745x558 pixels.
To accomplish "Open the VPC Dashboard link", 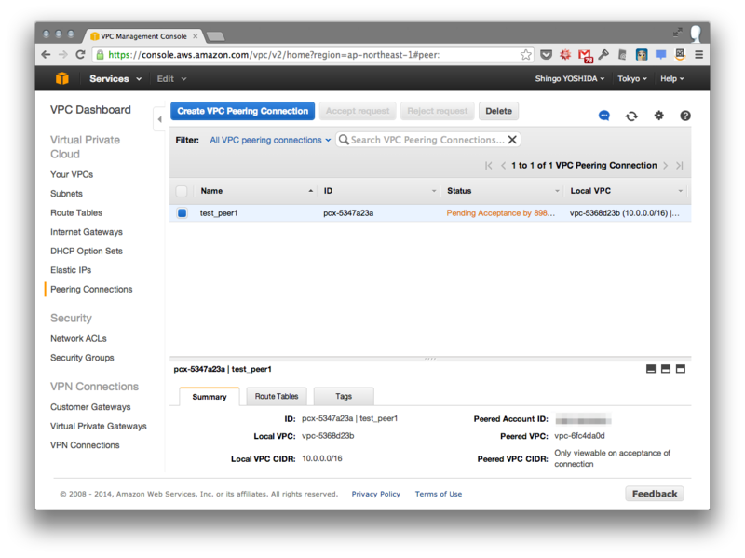I will tap(90, 110).
